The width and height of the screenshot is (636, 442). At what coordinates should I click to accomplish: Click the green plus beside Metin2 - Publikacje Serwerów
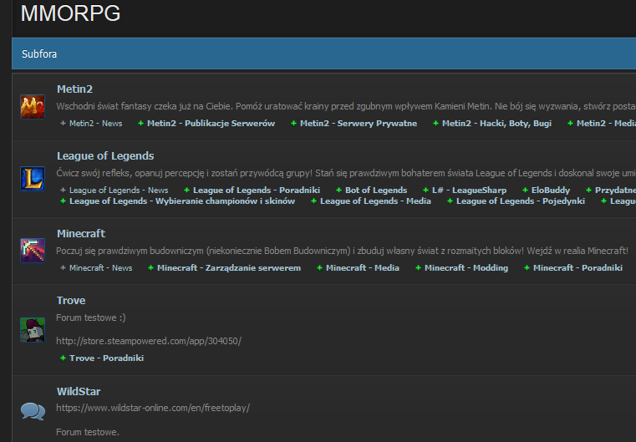click(140, 124)
